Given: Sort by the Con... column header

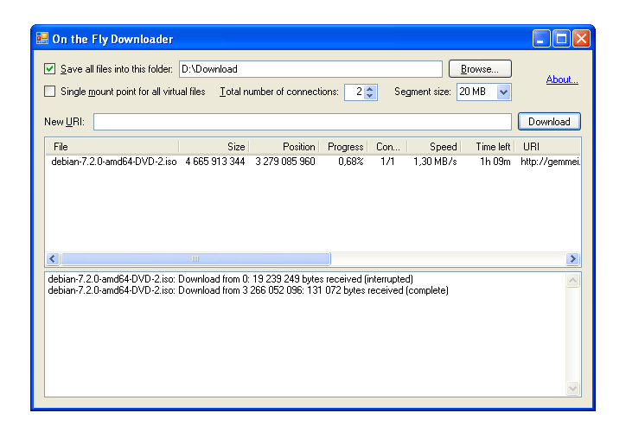Looking at the screenshot, I should pos(387,147).
